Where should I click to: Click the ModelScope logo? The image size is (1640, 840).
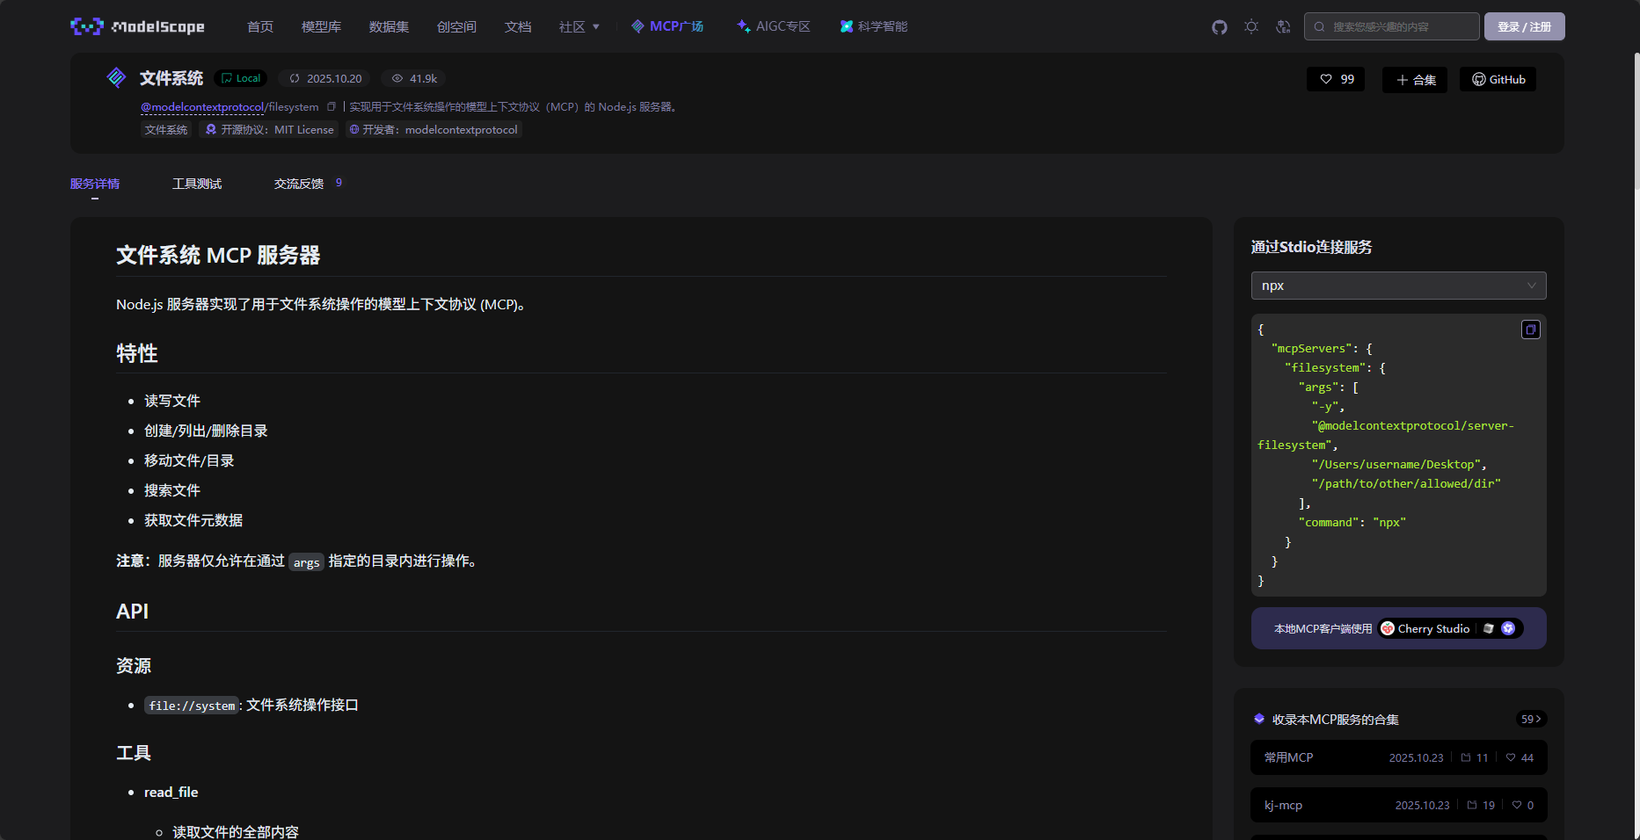[137, 26]
